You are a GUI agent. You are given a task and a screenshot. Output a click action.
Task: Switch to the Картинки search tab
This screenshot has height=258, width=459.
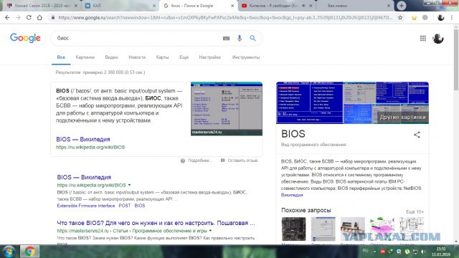pos(85,57)
